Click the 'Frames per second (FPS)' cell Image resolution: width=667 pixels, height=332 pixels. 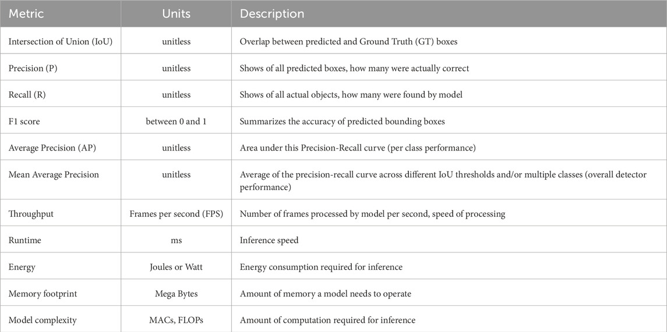pos(176,214)
